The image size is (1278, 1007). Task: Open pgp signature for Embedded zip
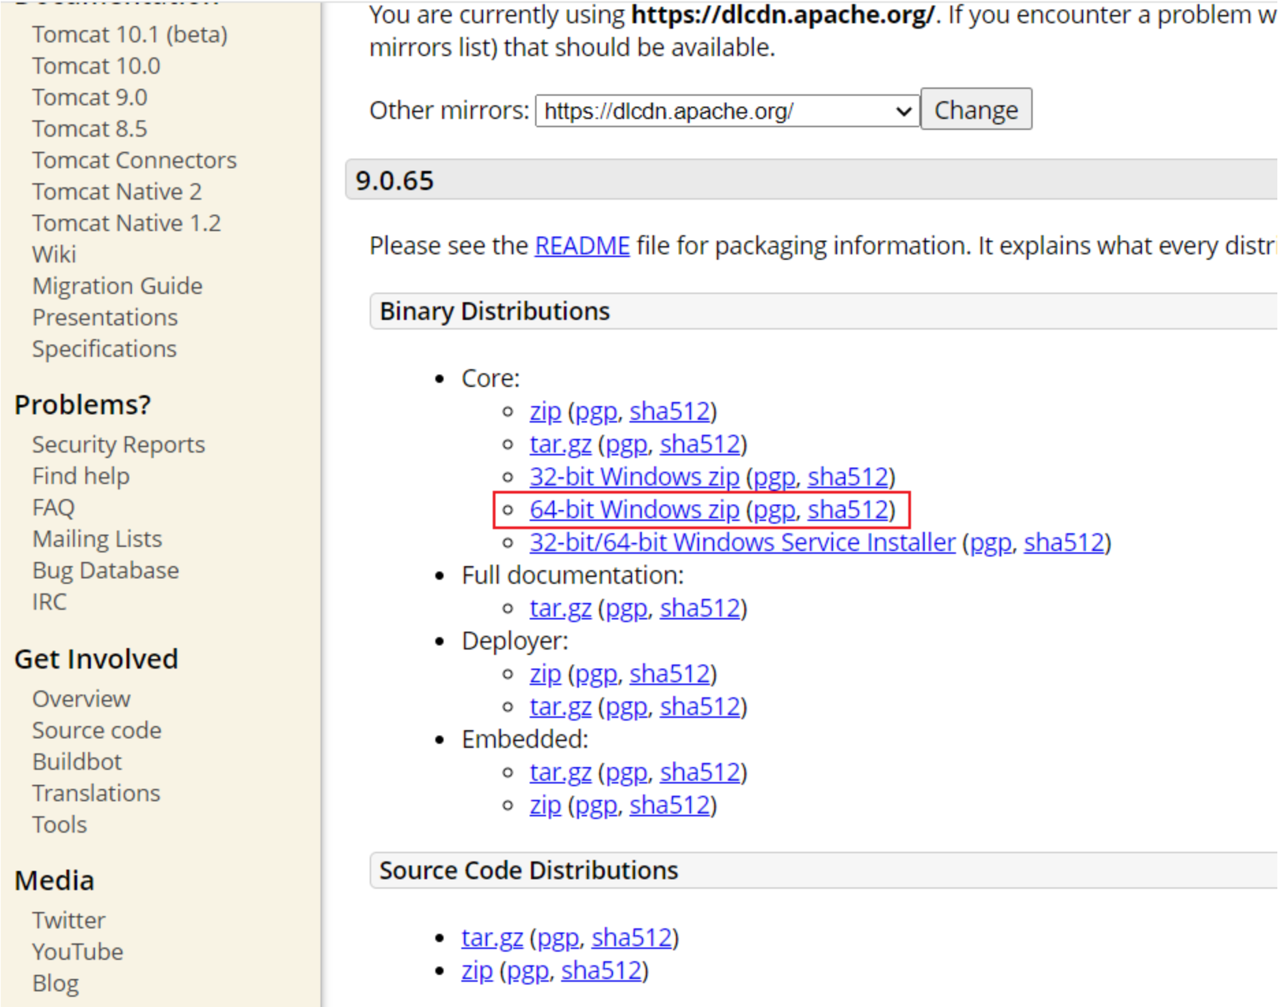596,805
